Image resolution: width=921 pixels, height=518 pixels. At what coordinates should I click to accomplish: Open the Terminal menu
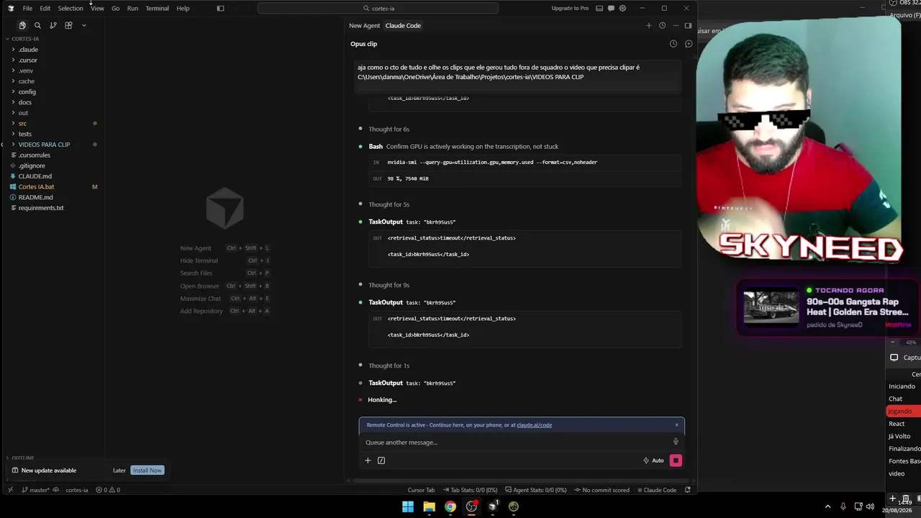(157, 9)
